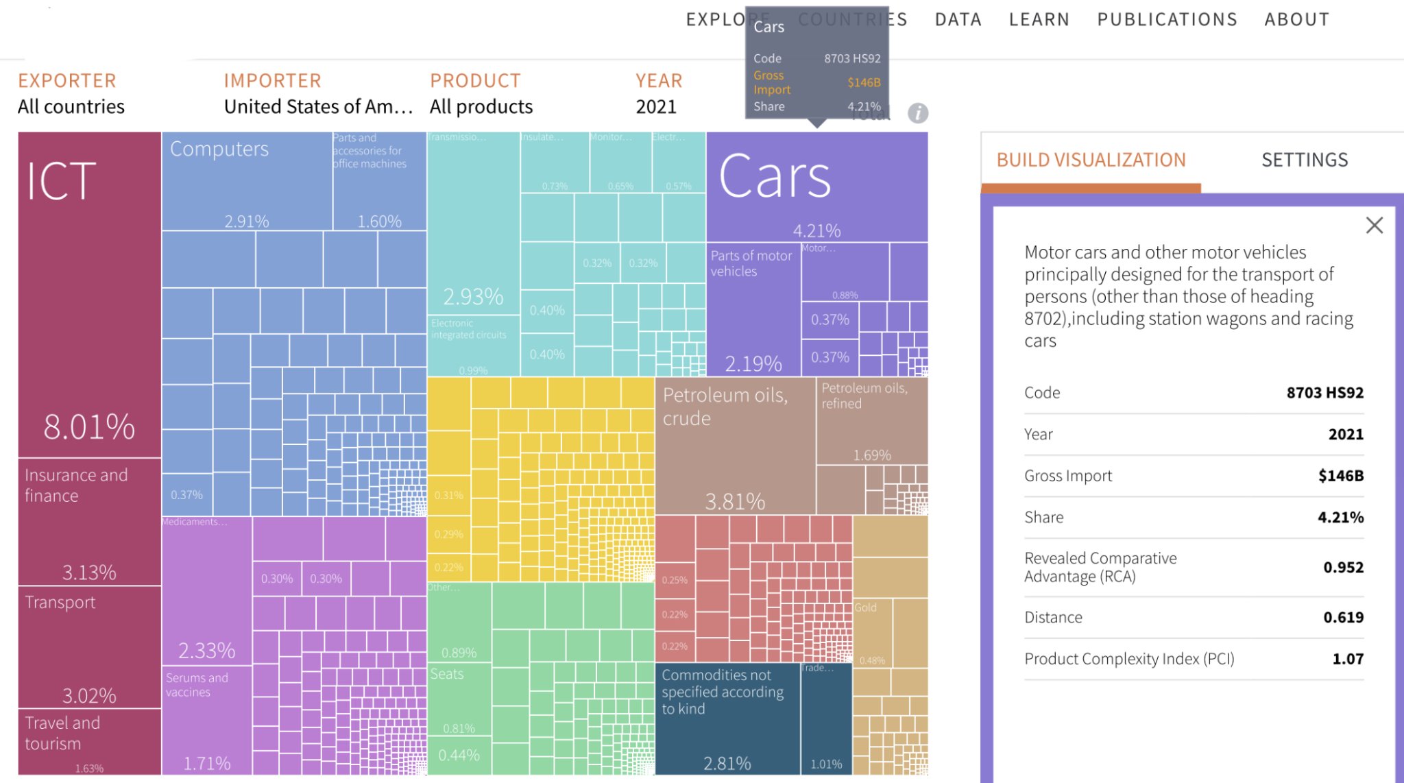Open the Learn menu item

[x=1039, y=19]
